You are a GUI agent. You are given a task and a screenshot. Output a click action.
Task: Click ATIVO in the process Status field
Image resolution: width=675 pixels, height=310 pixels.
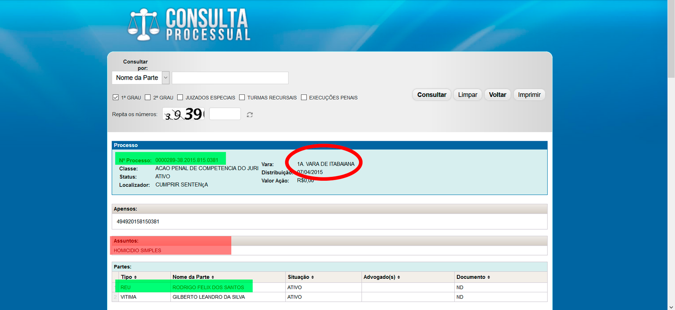[163, 176]
